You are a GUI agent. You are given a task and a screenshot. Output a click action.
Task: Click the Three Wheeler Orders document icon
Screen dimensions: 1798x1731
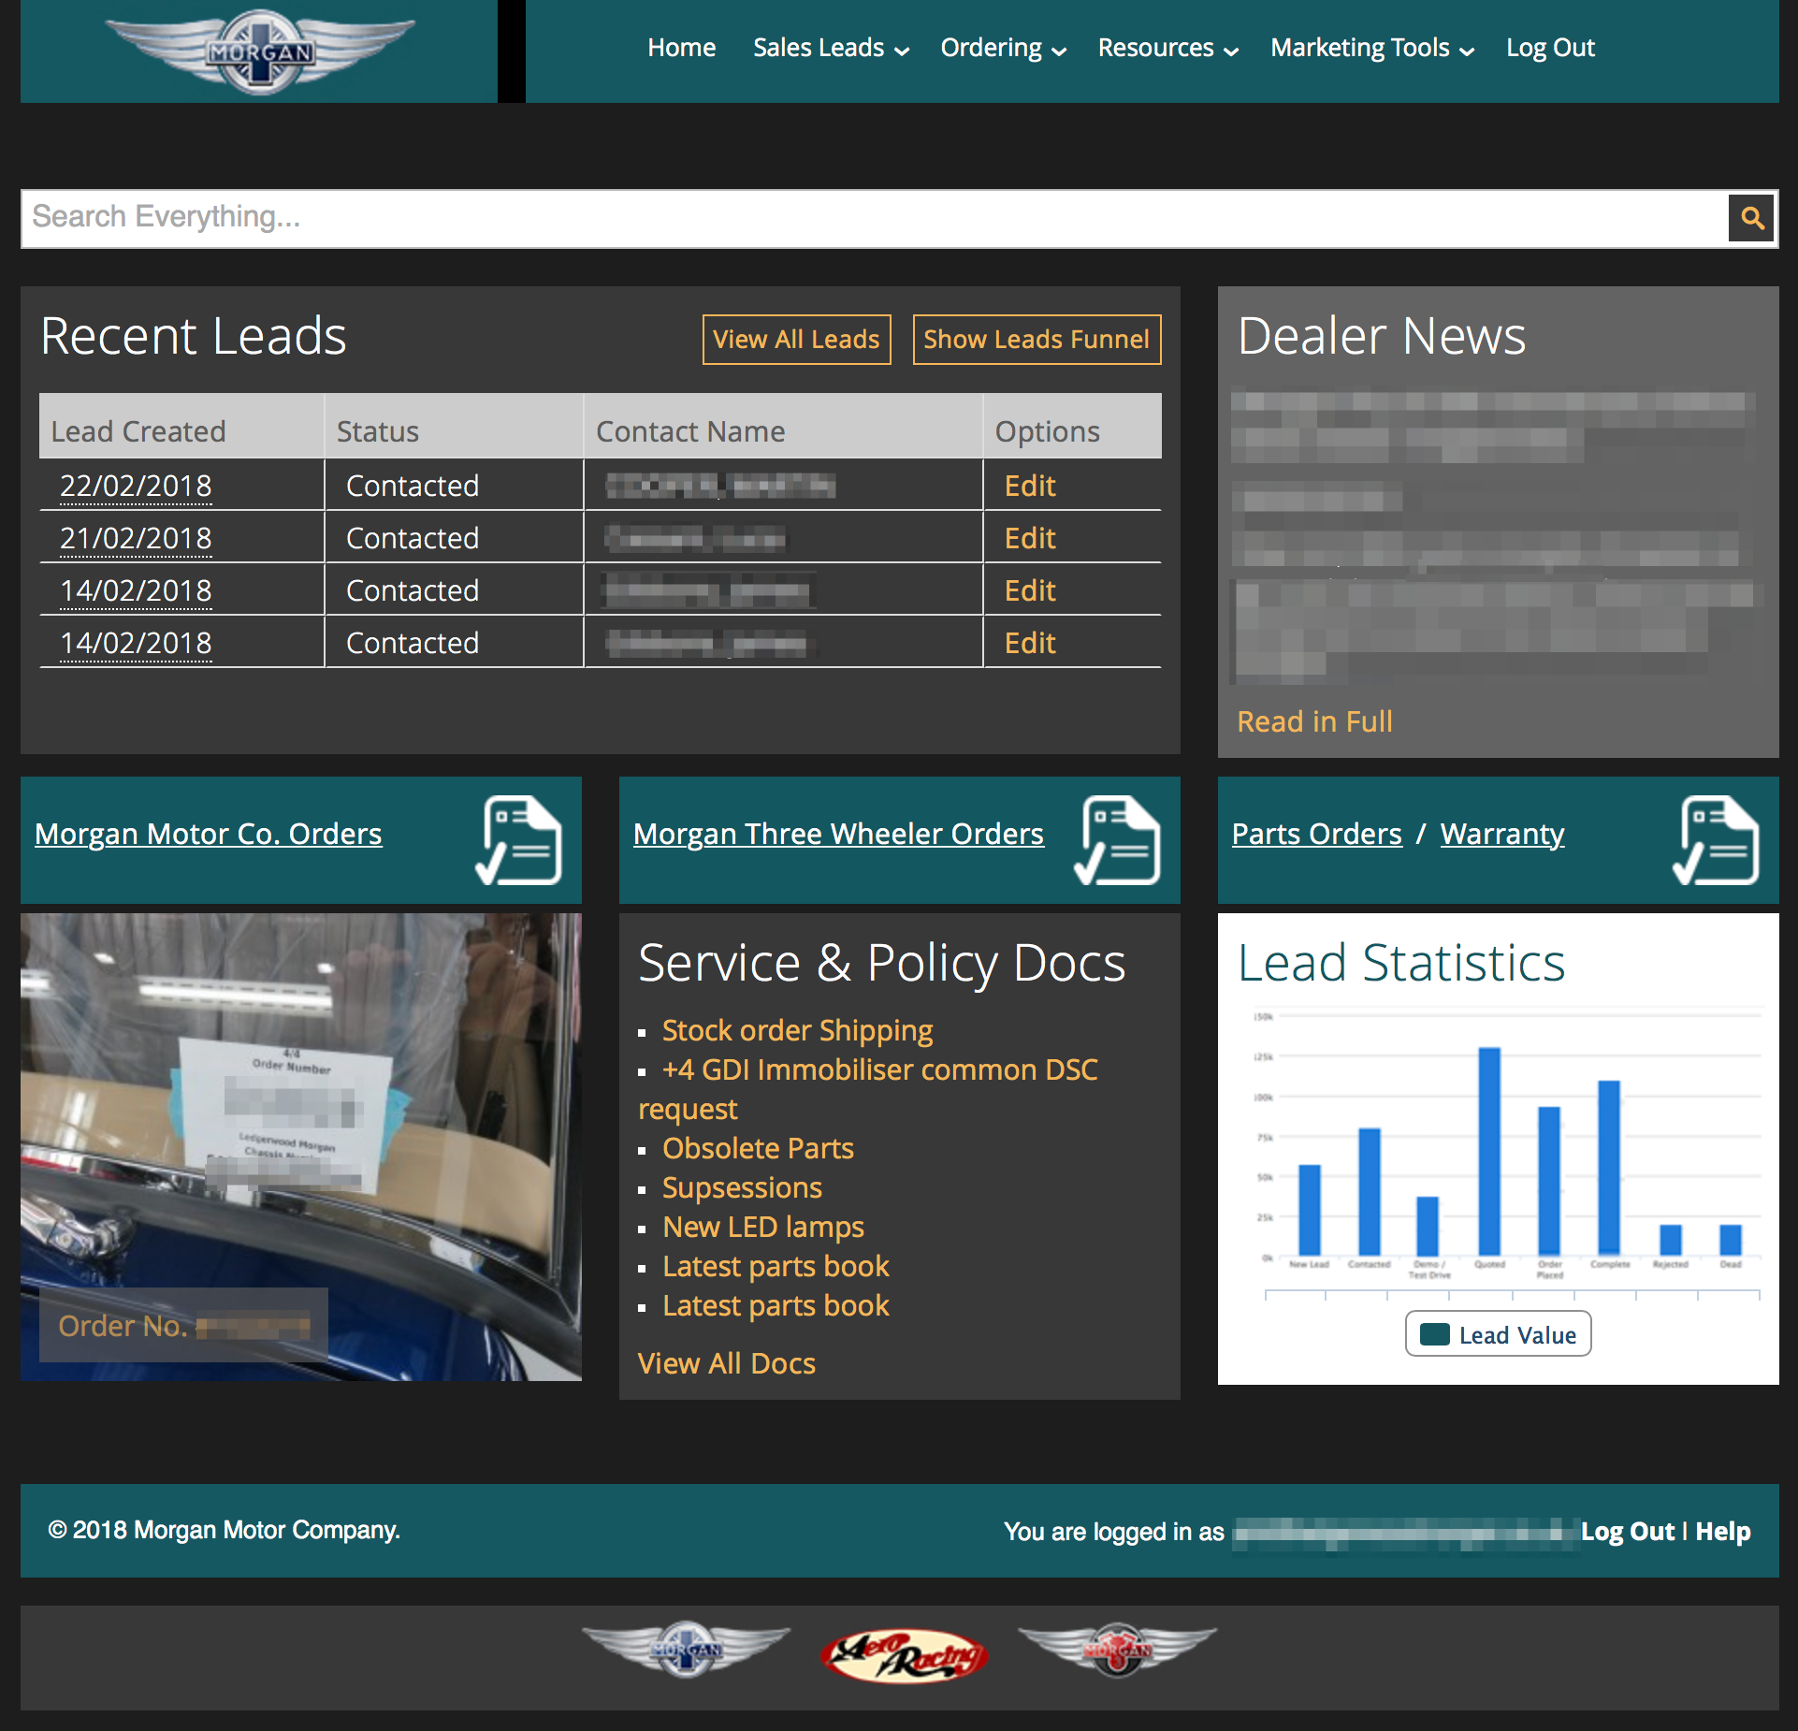pos(1117,840)
